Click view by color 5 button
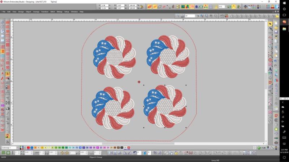Screen dimensions: 289x162 pyautogui.click(x=250, y=16)
